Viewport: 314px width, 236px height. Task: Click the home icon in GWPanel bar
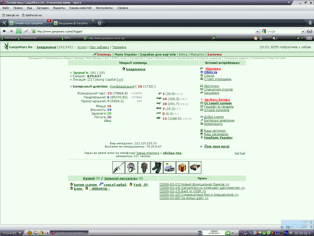(x=256, y=38)
